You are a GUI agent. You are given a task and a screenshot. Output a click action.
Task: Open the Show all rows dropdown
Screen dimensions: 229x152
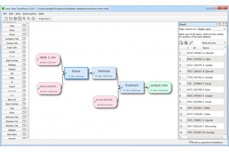pos(214,43)
